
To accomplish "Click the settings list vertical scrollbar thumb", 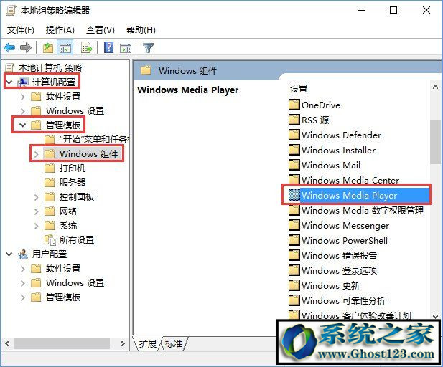I will [435, 142].
